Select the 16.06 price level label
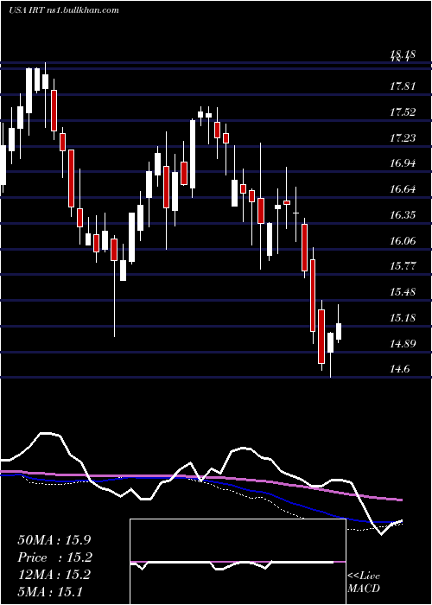The width and height of the screenshot is (432, 605). click(403, 241)
